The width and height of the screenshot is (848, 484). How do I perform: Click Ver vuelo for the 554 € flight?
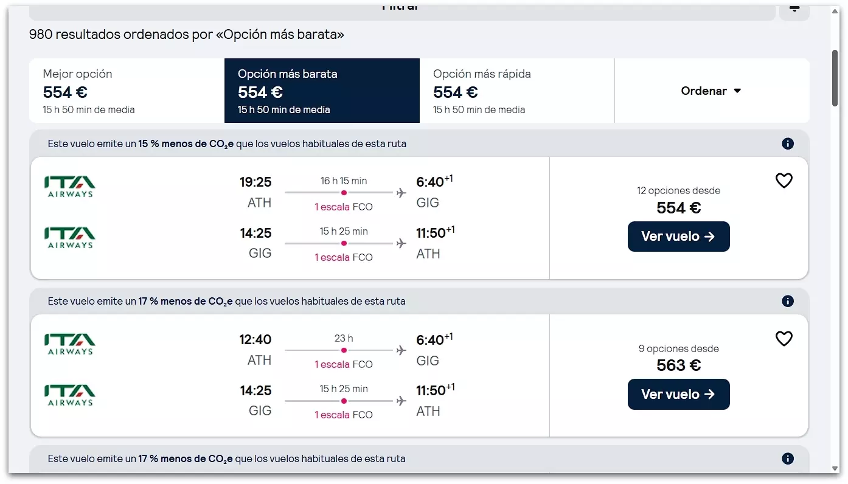(678, 237)
